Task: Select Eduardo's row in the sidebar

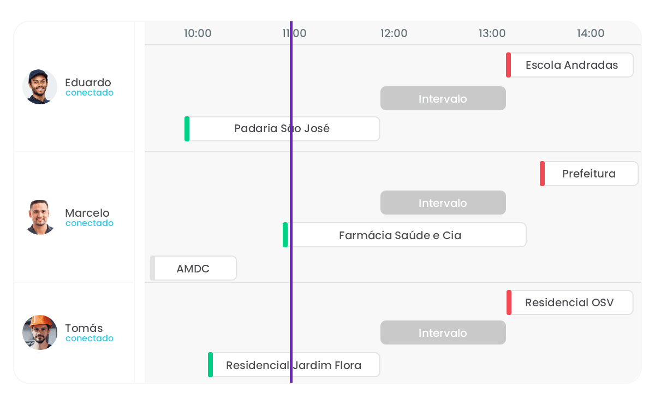Action: (x=74, y=87)
